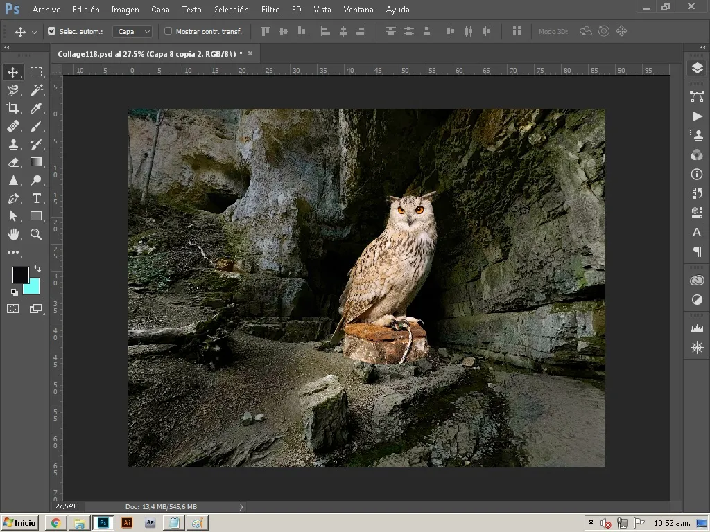
Task: Click the Doc: 13,4 MB/545,6 MB status text
Action: tap(161, 506)
